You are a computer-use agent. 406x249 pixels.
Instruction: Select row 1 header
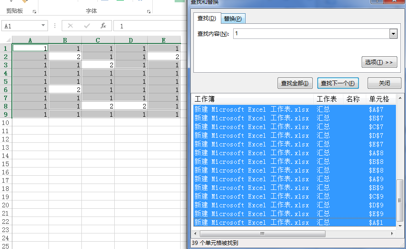(x=5, y=49)
